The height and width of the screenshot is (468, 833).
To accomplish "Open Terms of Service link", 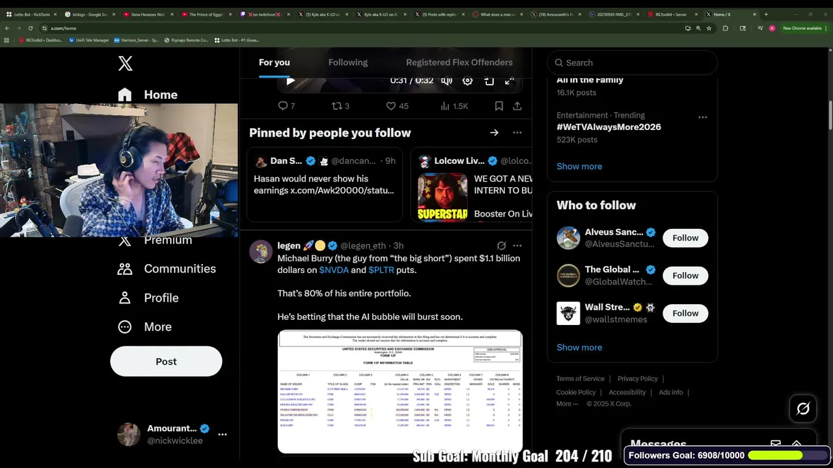I will click(x=580, y=378).
